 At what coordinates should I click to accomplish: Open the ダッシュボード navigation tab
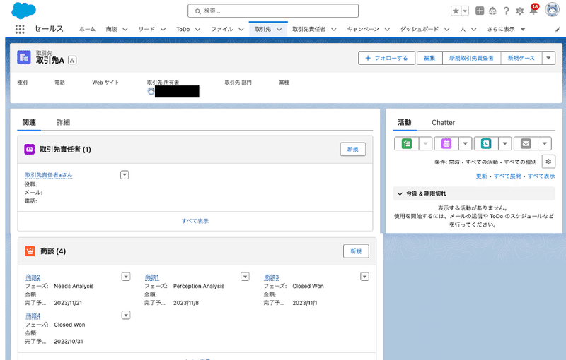coord(420,29)
